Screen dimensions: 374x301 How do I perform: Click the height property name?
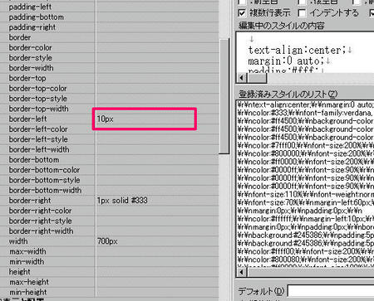(x=19, y=272)
